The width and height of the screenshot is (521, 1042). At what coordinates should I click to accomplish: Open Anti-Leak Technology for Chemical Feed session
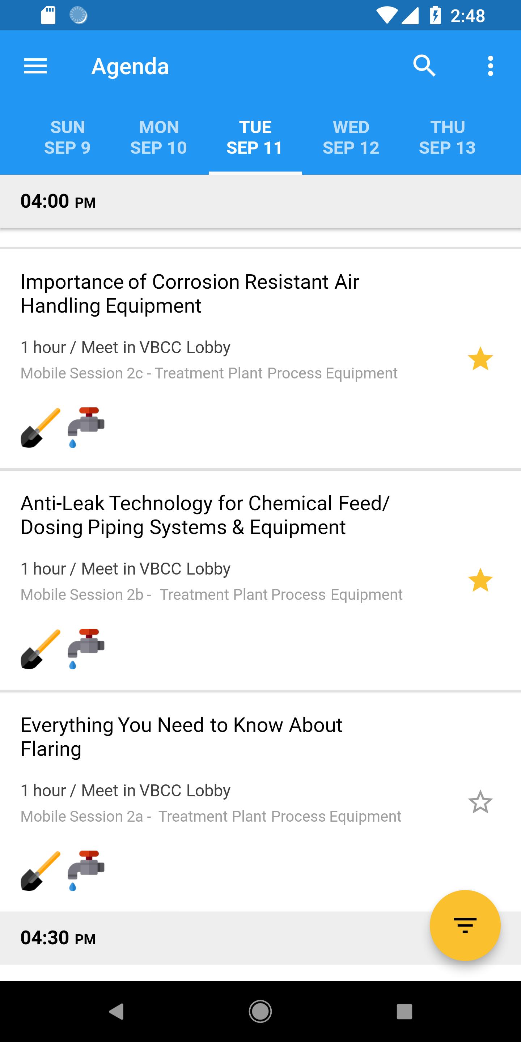[x=205, y=515]
